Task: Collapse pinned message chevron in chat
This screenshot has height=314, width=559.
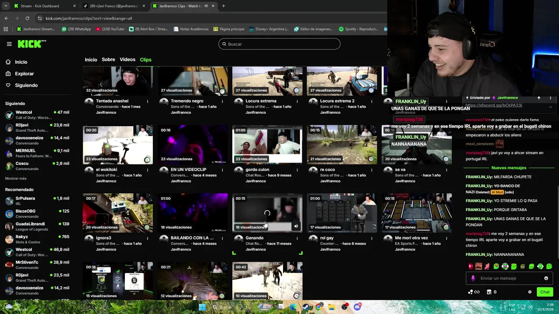Action: (x=550, y=106)
